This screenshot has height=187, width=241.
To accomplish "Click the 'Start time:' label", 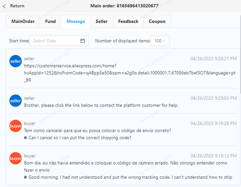I will (19, 41).
